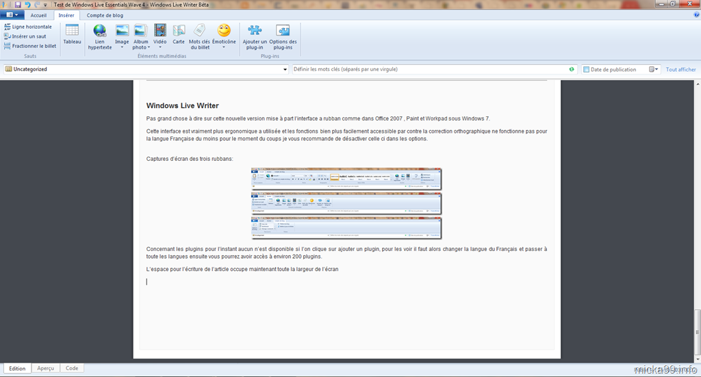Switch to the Aperçu view tab
The height and width of the screenshot is (377, 701).
coord(46,369)
